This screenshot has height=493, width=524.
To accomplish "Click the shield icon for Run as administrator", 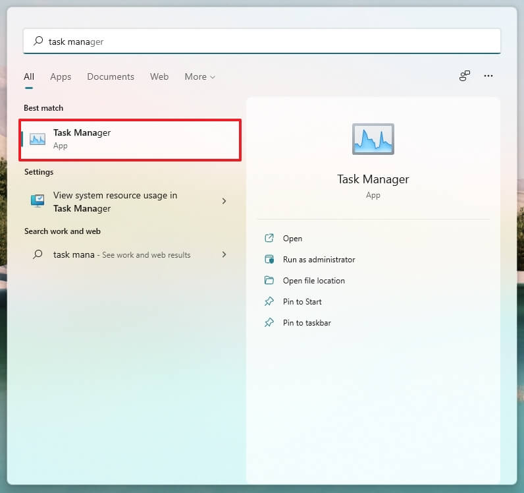I will click(x=269, y=259).
